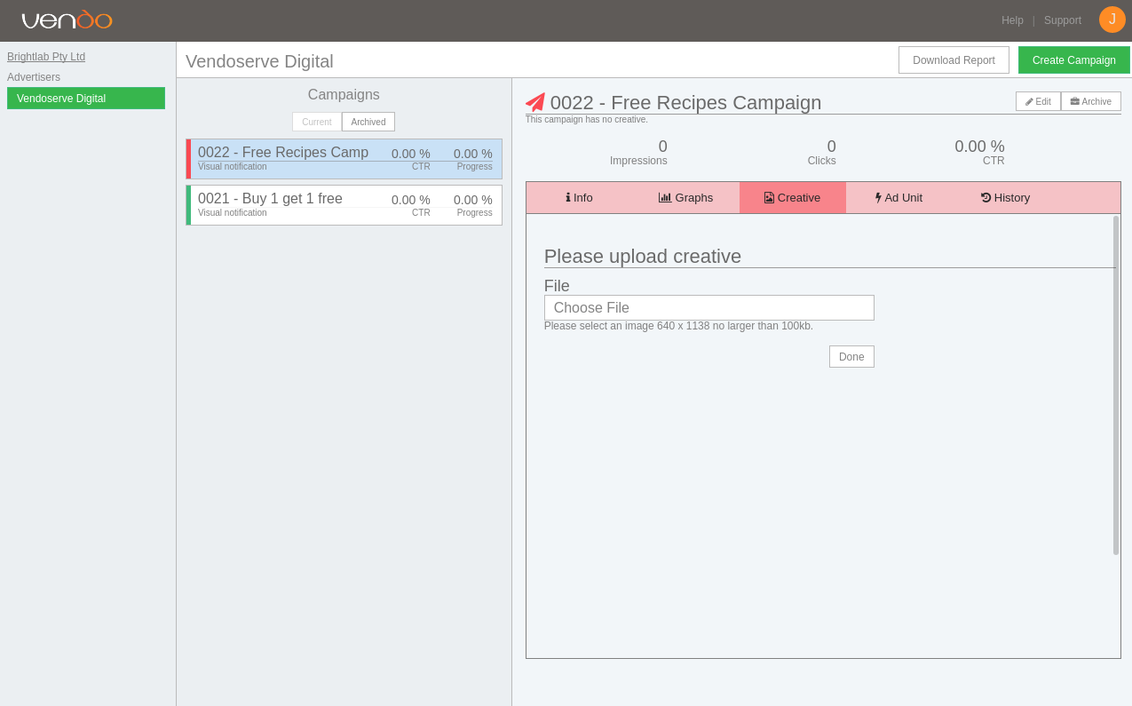Click the creative panel scrollbar
Image resolution: width=1132 pixels, height=706 pixels.
point(1116,385)
